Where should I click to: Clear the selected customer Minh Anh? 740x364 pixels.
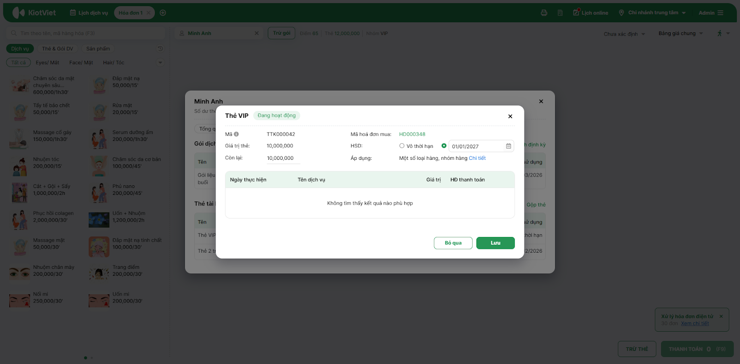(257, 33)
